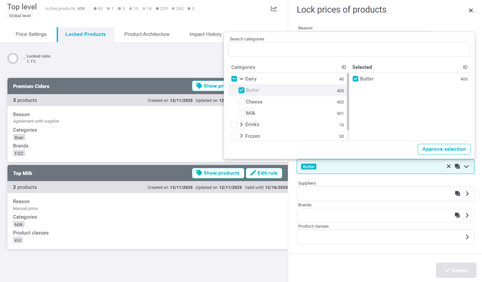482x282 pixels.
Task: Expand the Frozen category node
Action: tap(241, 136)
